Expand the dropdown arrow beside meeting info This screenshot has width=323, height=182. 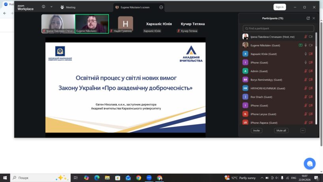51,7
